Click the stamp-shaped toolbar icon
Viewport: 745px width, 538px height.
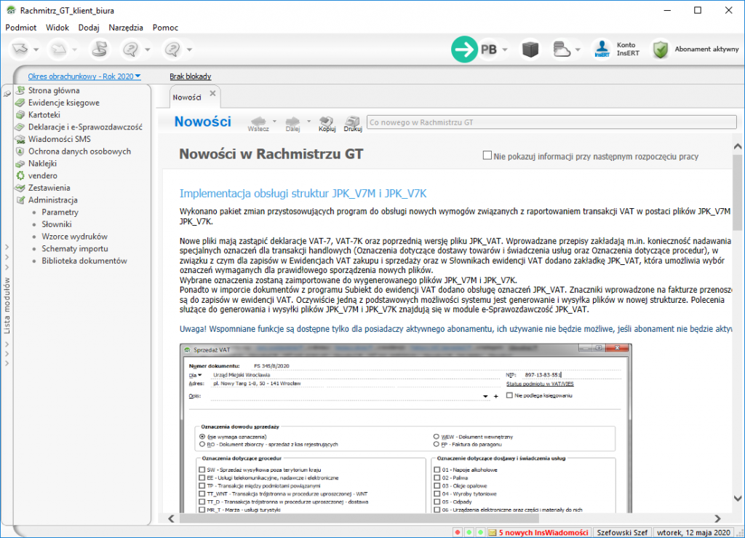[99, 49]
